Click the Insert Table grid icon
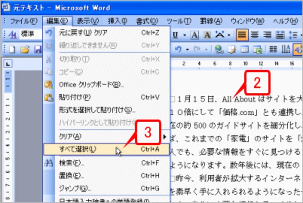This screenshot has width=303, height=203. pyautogui.click(x=244, y=50)
